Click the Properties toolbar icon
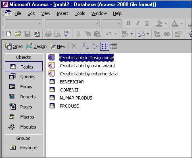This screenshot has height=158, width=192. tap(178, 34)
